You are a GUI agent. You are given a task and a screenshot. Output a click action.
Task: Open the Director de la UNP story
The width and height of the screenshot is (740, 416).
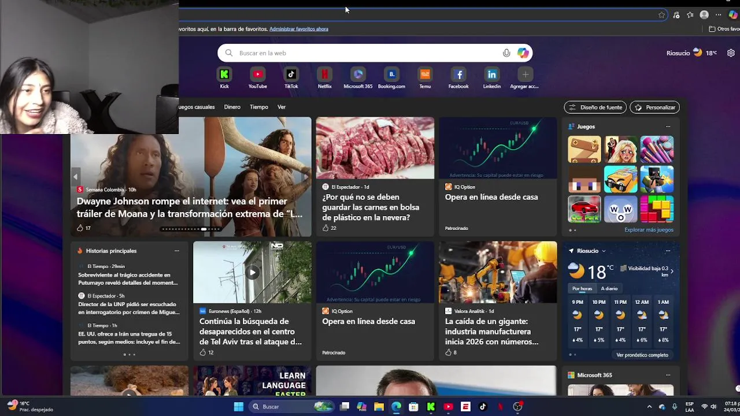click(128, 308)
